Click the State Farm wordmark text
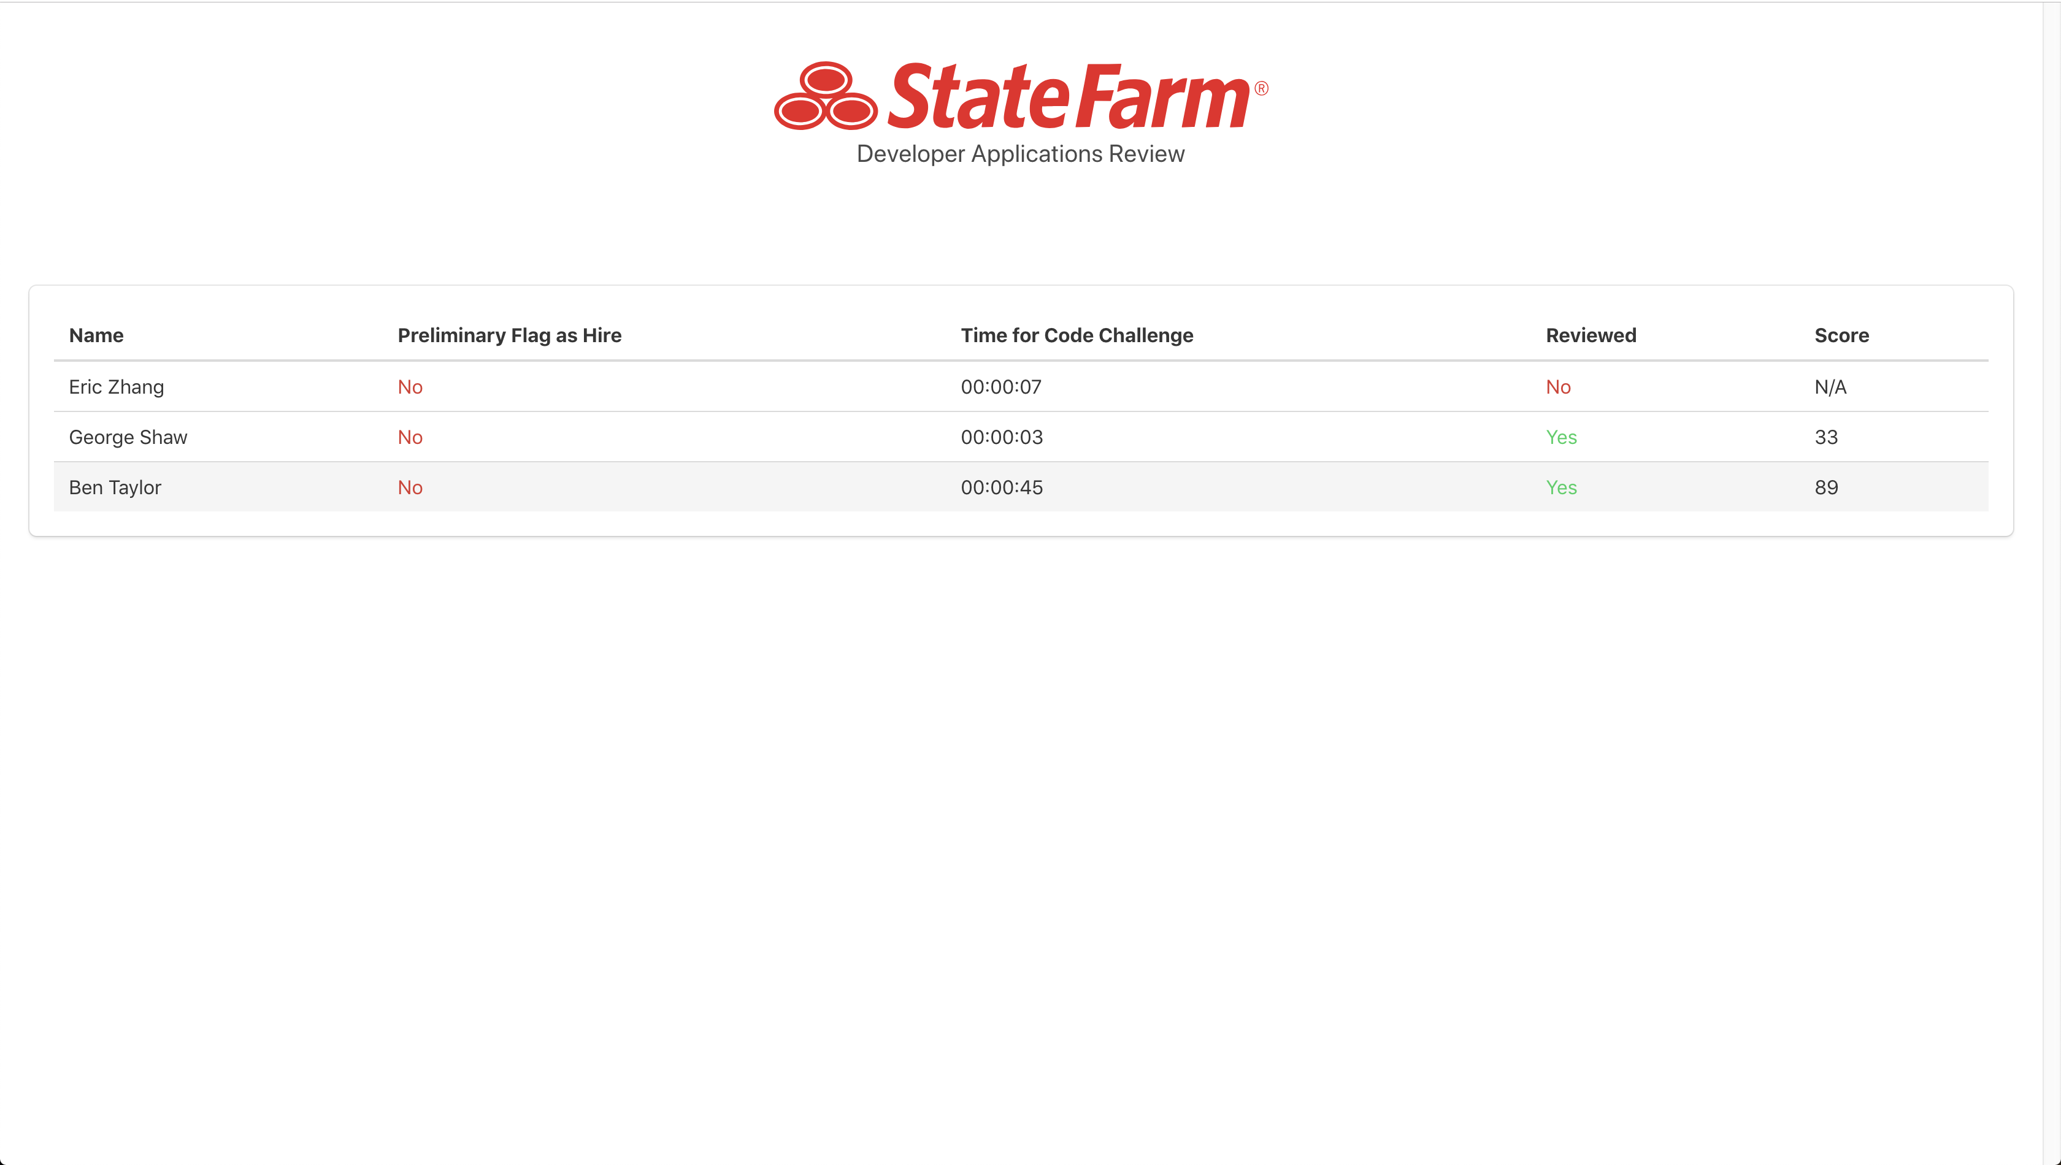 (x=1069, y=97)
